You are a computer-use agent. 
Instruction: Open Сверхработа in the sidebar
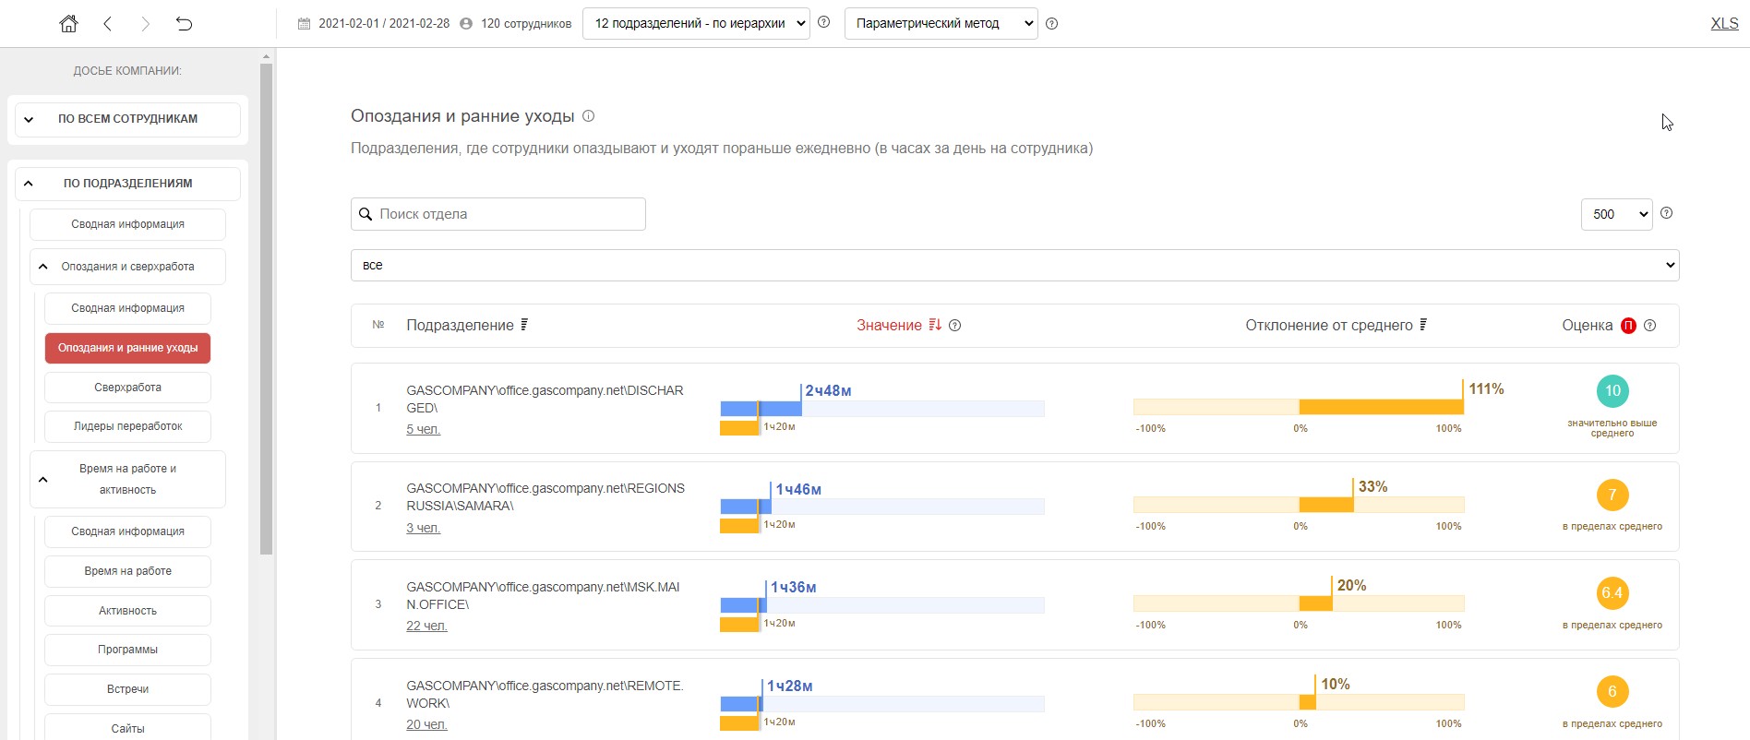(127, 388)
